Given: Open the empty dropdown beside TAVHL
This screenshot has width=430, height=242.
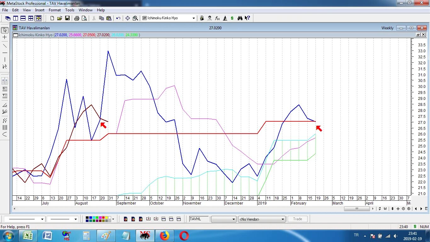Looking at the screenshot, I should click(x=234, y=219).
